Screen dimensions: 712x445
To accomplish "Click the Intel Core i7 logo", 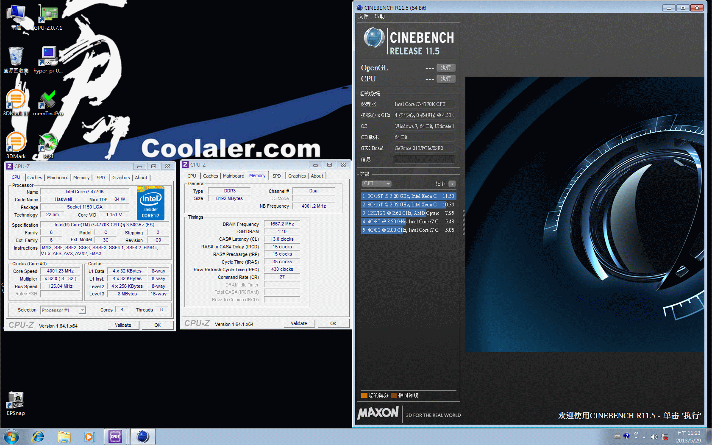I will pos(151,203).
